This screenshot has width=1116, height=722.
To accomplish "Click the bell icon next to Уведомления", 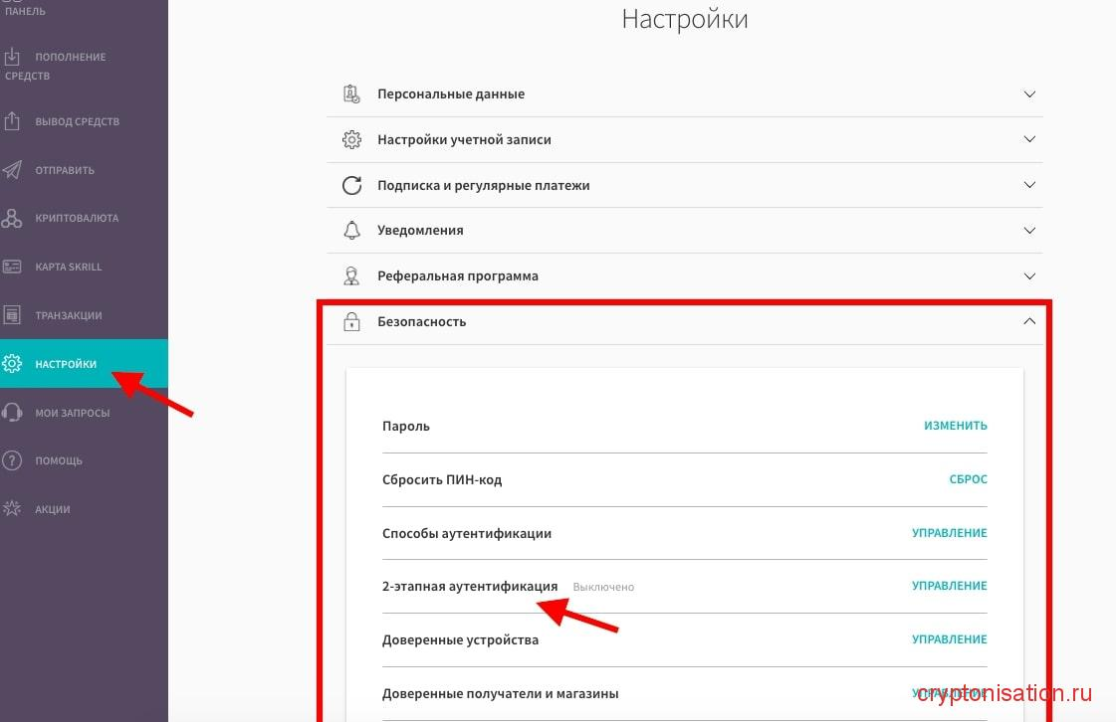I will [x=351, y=230].
